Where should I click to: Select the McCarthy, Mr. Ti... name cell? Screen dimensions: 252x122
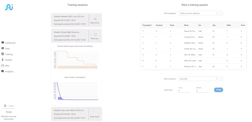coord(190,67)
